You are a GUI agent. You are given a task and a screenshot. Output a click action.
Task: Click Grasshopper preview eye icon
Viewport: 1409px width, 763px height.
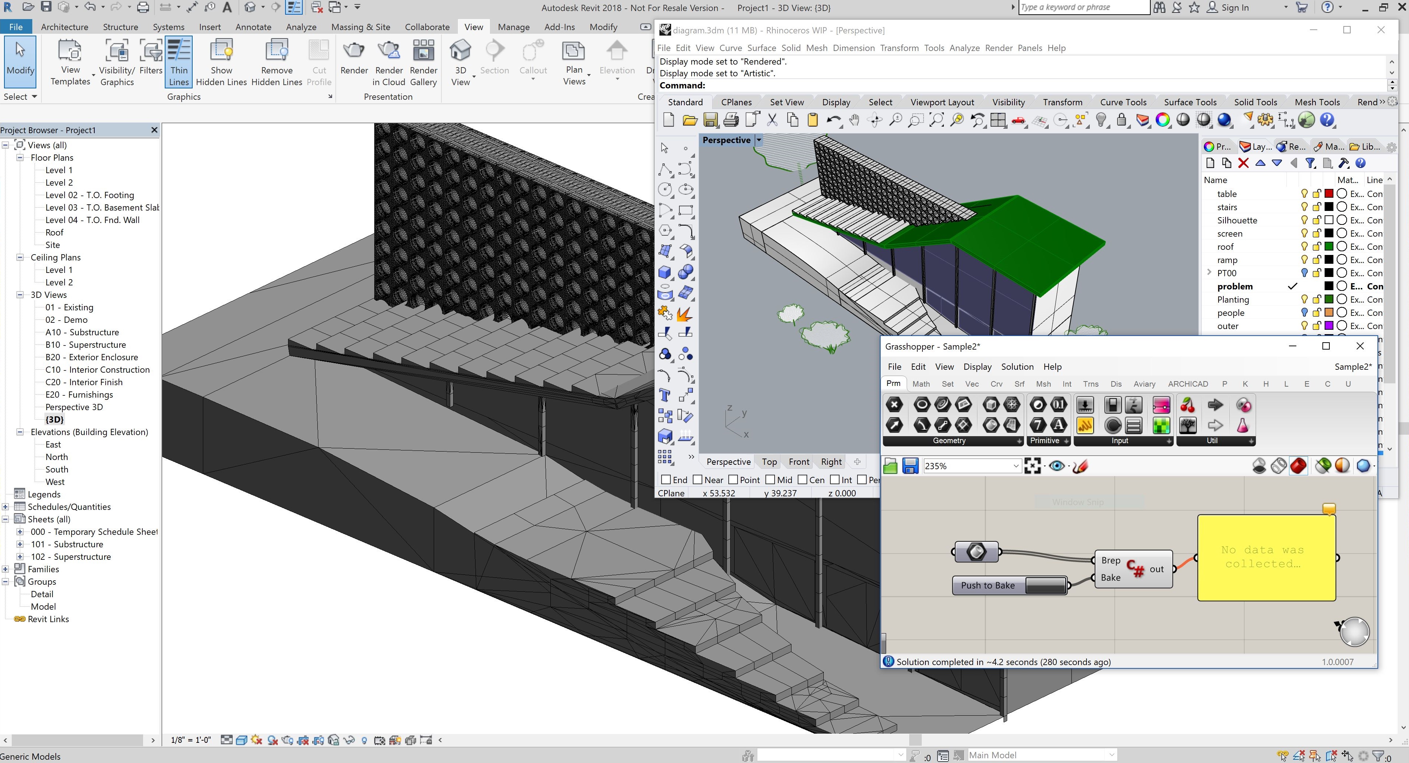1057,466
